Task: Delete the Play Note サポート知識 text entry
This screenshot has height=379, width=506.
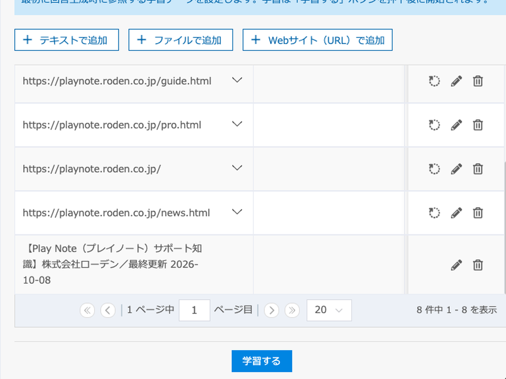Action: 478,265
